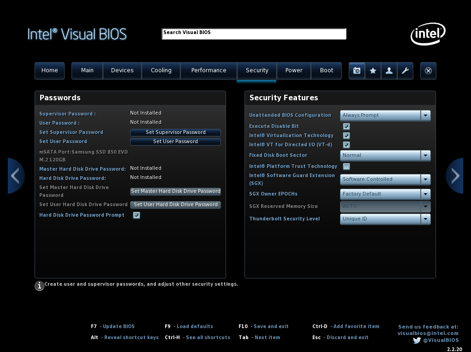Toggle Execute Disable Bit checkbox
The image size is (471, 352).
tap(346, 127)
